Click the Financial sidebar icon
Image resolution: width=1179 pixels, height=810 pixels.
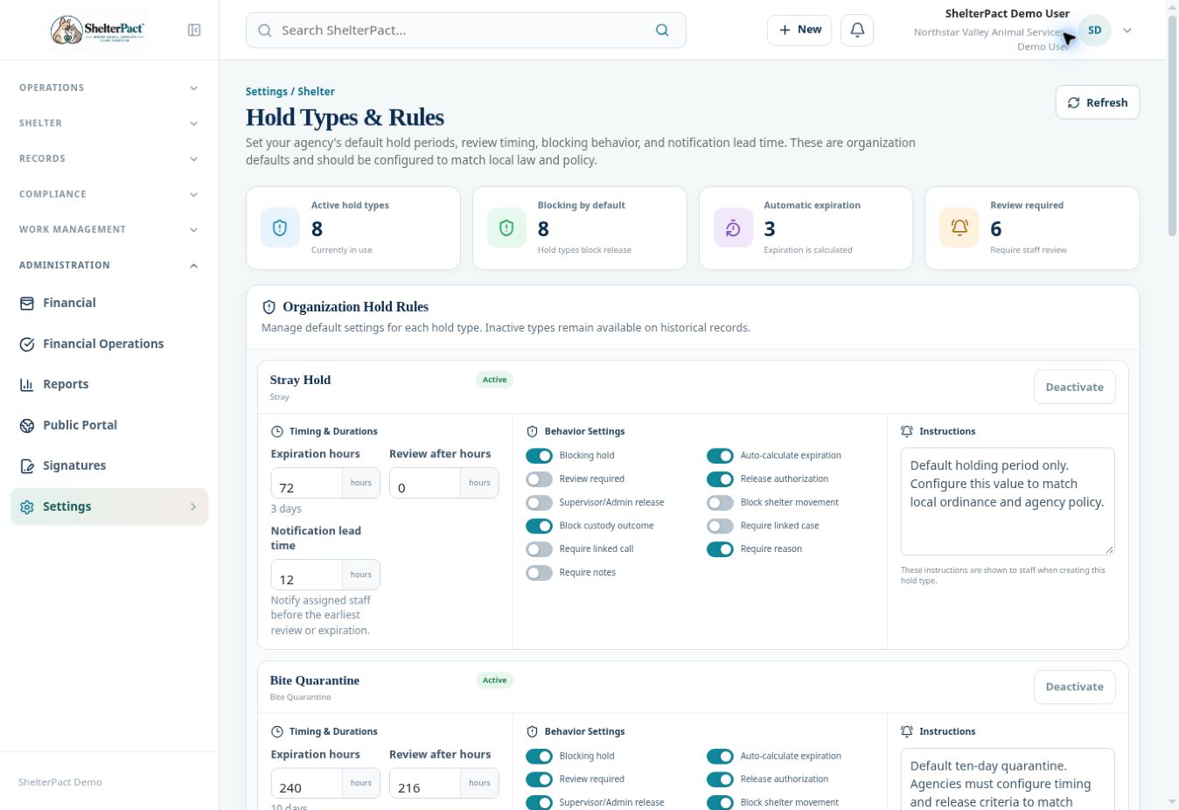27,303
